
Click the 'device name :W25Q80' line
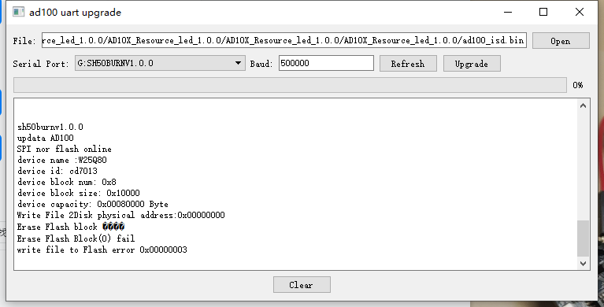point(62,160)
